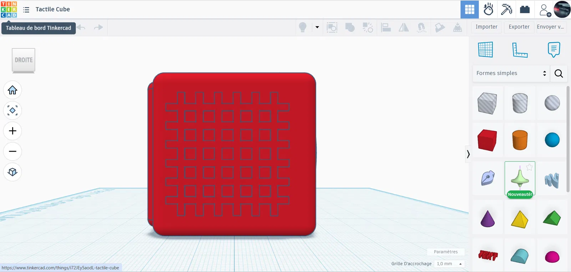Click the shapes panel vertical scrollbar
The height and width of the screenshot is (272, 571).
click(x=568, y=139)
